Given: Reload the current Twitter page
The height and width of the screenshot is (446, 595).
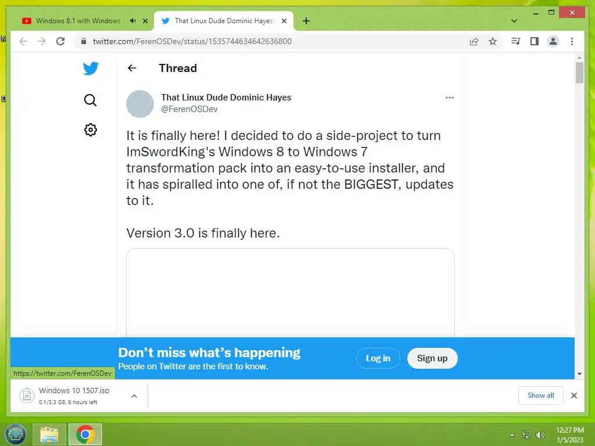Looking at the screenshot, I should (60, 41).
